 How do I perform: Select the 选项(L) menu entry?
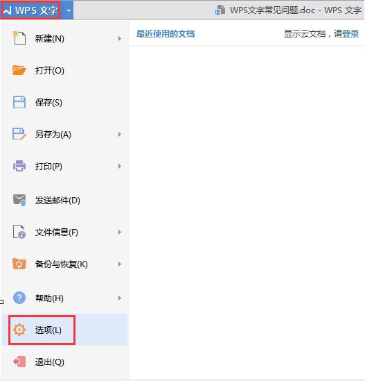click(x=64, y=330)
